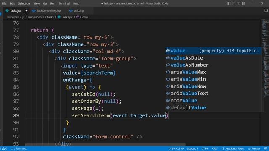Image resolution: width=269 pixels, height=151 pixels.
Task: Click the property icon beside nodeValue suggestion
Action: pos(168,101)
